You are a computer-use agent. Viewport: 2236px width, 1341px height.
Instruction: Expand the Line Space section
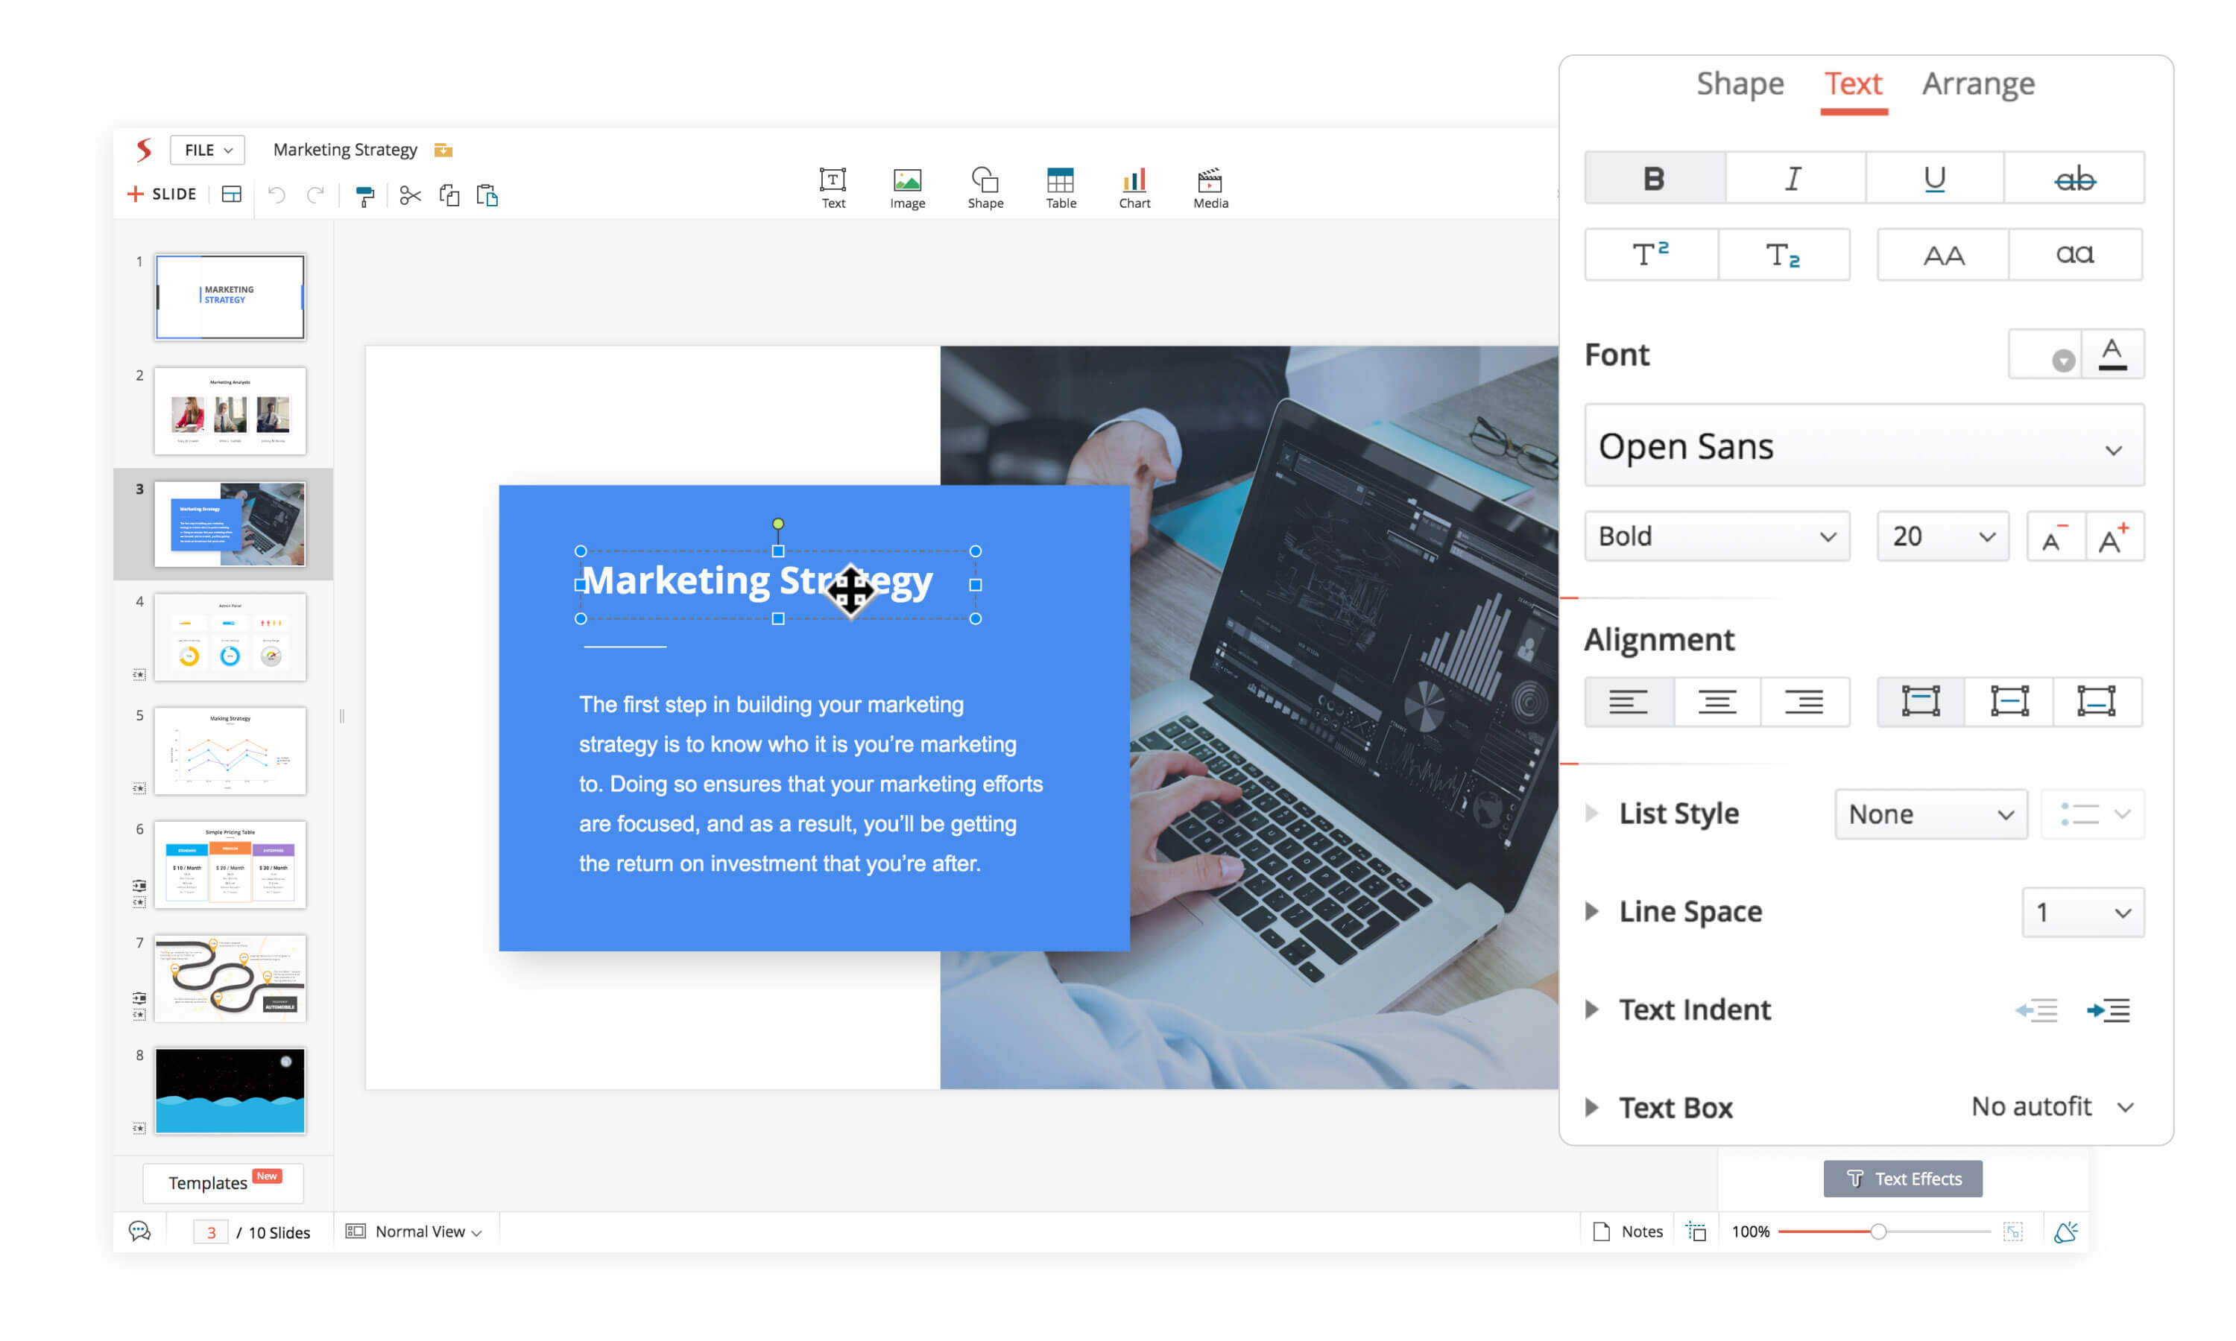(1593, 911)
